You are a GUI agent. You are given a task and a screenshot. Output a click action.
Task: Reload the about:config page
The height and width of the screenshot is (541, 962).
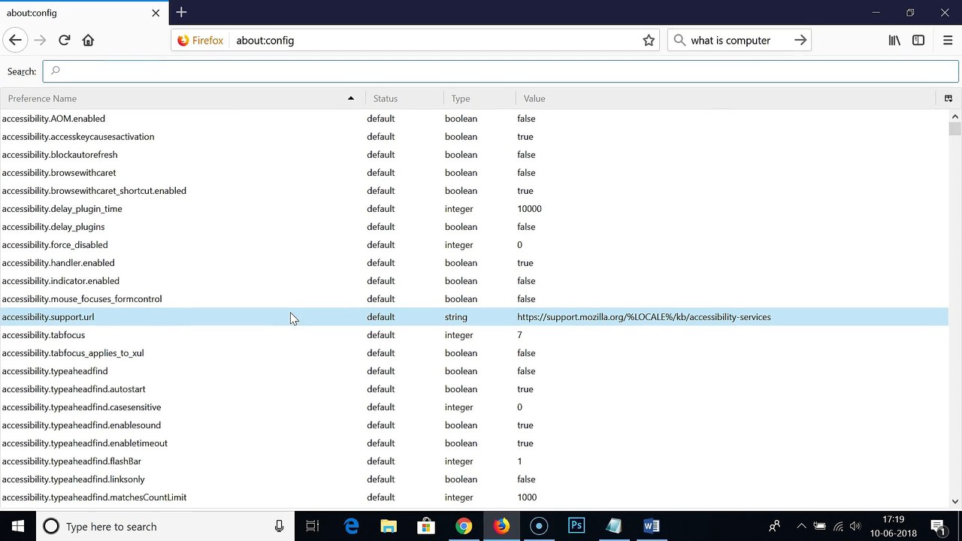(x=64, y=40)
